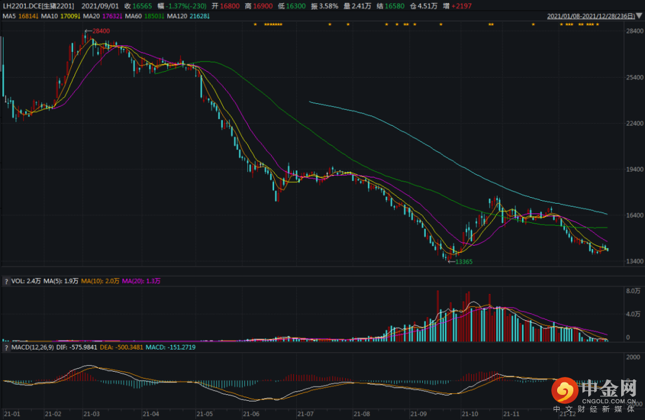Click the 21-10 date axis label
Viewport: 645px width, 420px height.
click(x=470, y=414)
